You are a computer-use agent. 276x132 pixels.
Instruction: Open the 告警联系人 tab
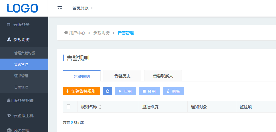pyautogui.click(x=163, y=76)
